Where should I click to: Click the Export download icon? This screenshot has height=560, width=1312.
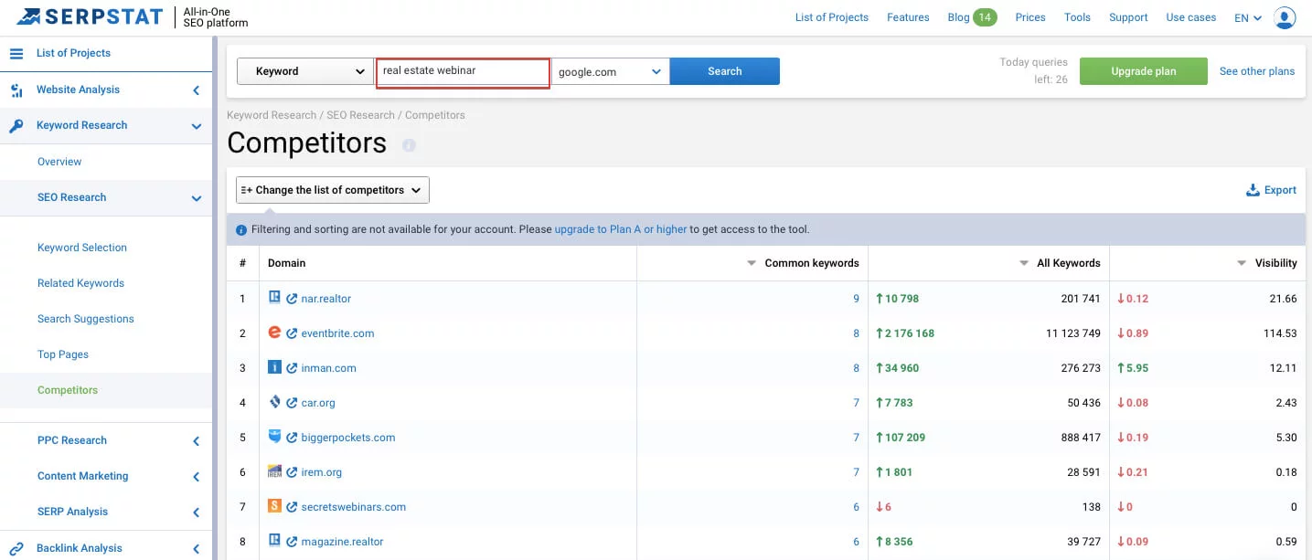point(1253,190)
